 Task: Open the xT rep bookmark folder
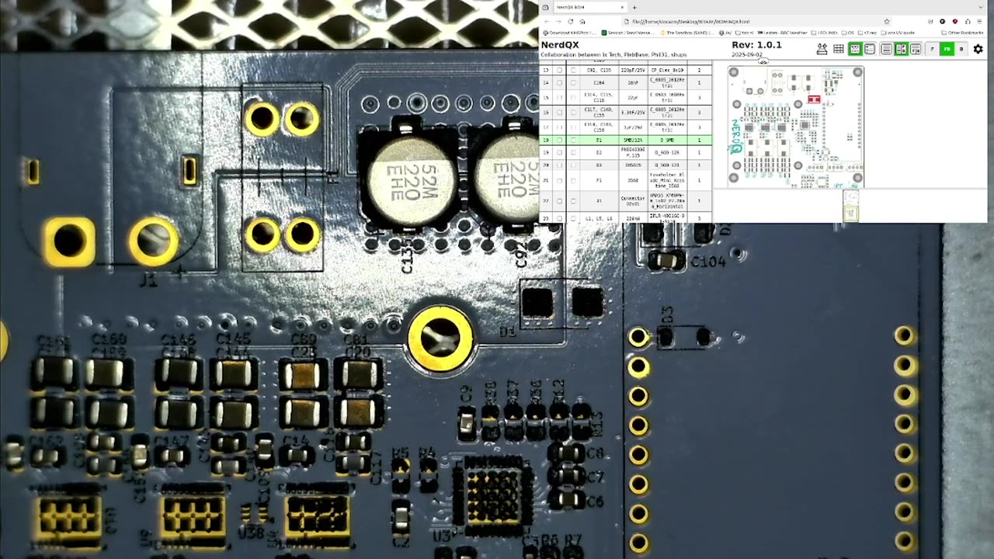click(867, 33)
